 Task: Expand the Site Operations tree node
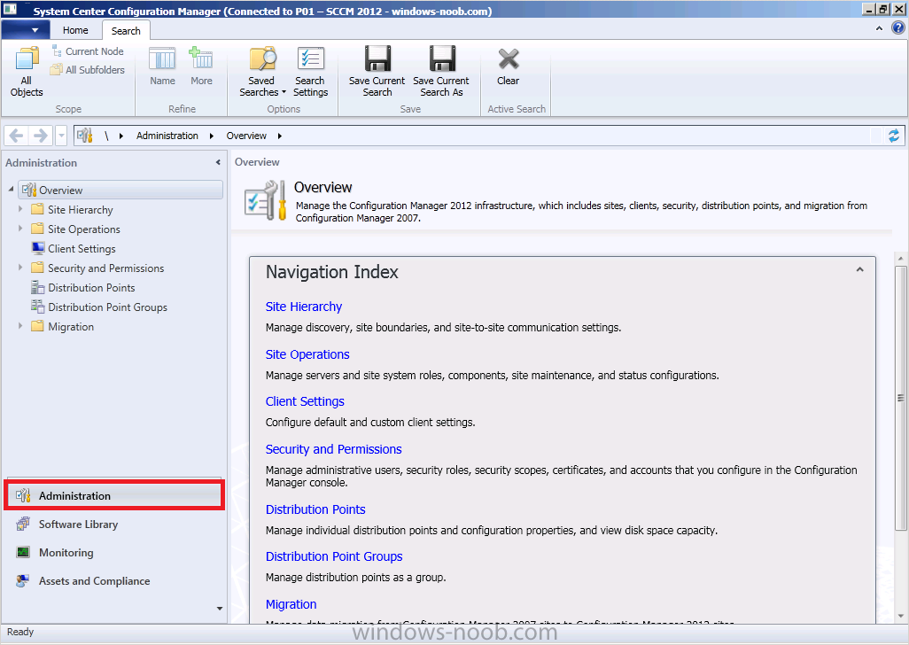(x=20, y=229)
